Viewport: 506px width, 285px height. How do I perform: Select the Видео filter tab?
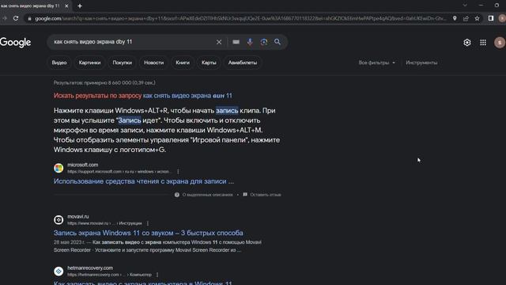pyautogui.click(x=59, y=63)
